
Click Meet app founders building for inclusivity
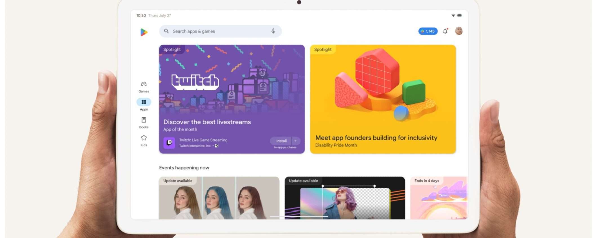376,138
